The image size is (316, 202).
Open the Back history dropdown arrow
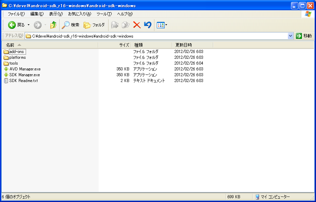click(28, 25)
